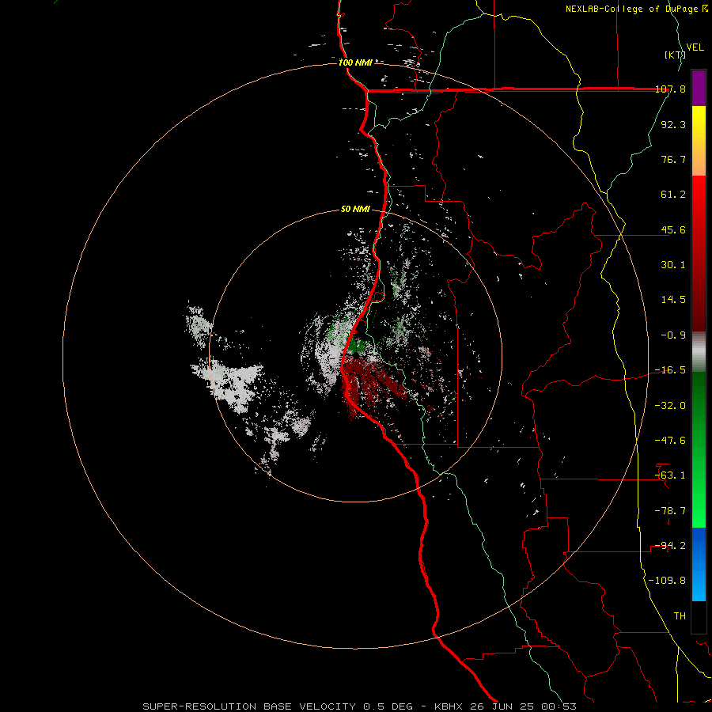This screenshot has height=712, width=712.
Task: Click the TH label on the legend
Action: pyautogui.click(x=680, y=616)
